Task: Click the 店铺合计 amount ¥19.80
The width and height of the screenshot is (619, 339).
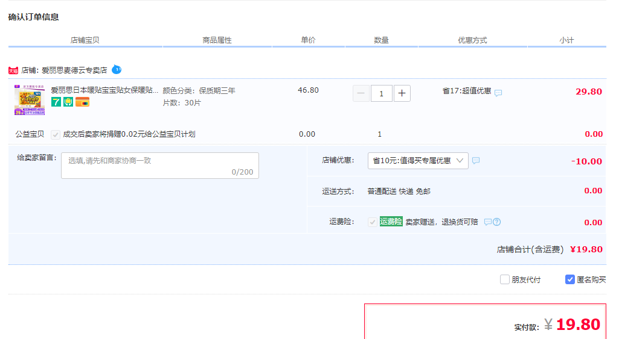Action: click(x=586, y=249)
